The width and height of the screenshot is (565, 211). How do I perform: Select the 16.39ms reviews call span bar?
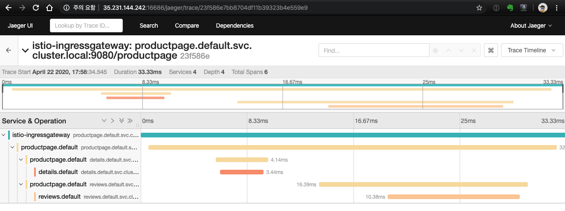point(423,185)
